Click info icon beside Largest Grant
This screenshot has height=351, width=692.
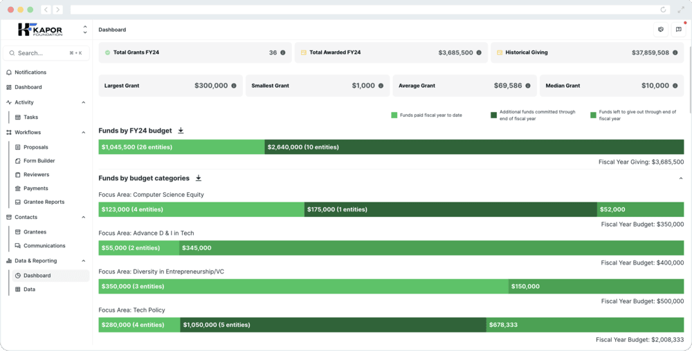point(234,86)
